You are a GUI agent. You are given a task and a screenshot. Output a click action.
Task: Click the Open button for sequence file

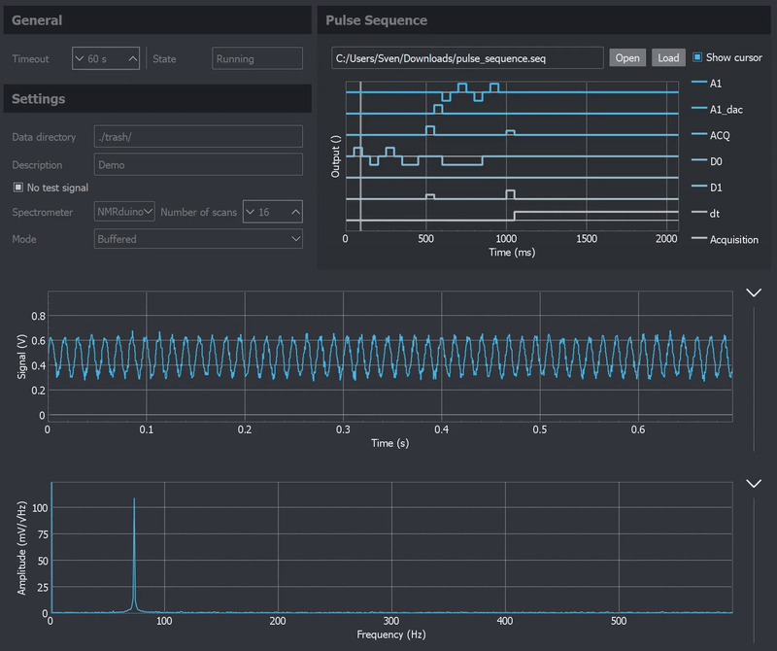pos(627,58)
